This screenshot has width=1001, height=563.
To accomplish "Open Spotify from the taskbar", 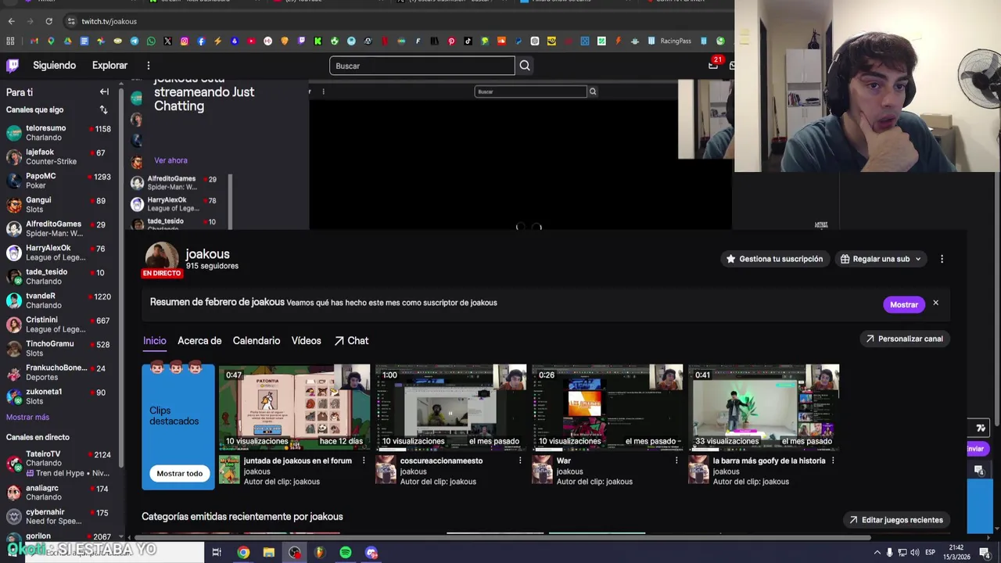I will point(346,553).
